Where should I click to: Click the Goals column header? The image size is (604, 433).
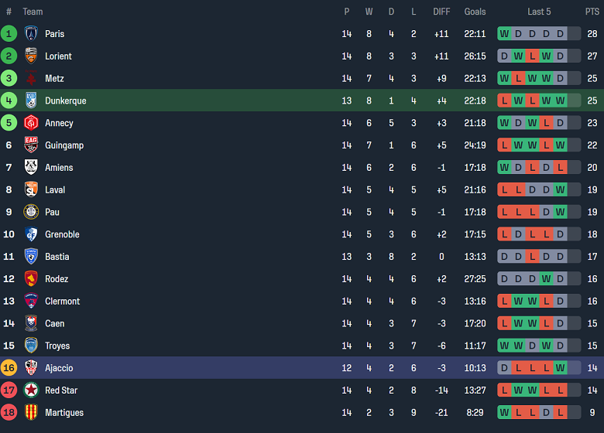[475, 12]
